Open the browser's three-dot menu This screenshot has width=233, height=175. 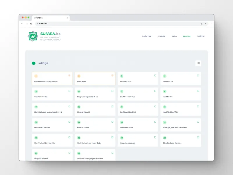coord(211,24)
